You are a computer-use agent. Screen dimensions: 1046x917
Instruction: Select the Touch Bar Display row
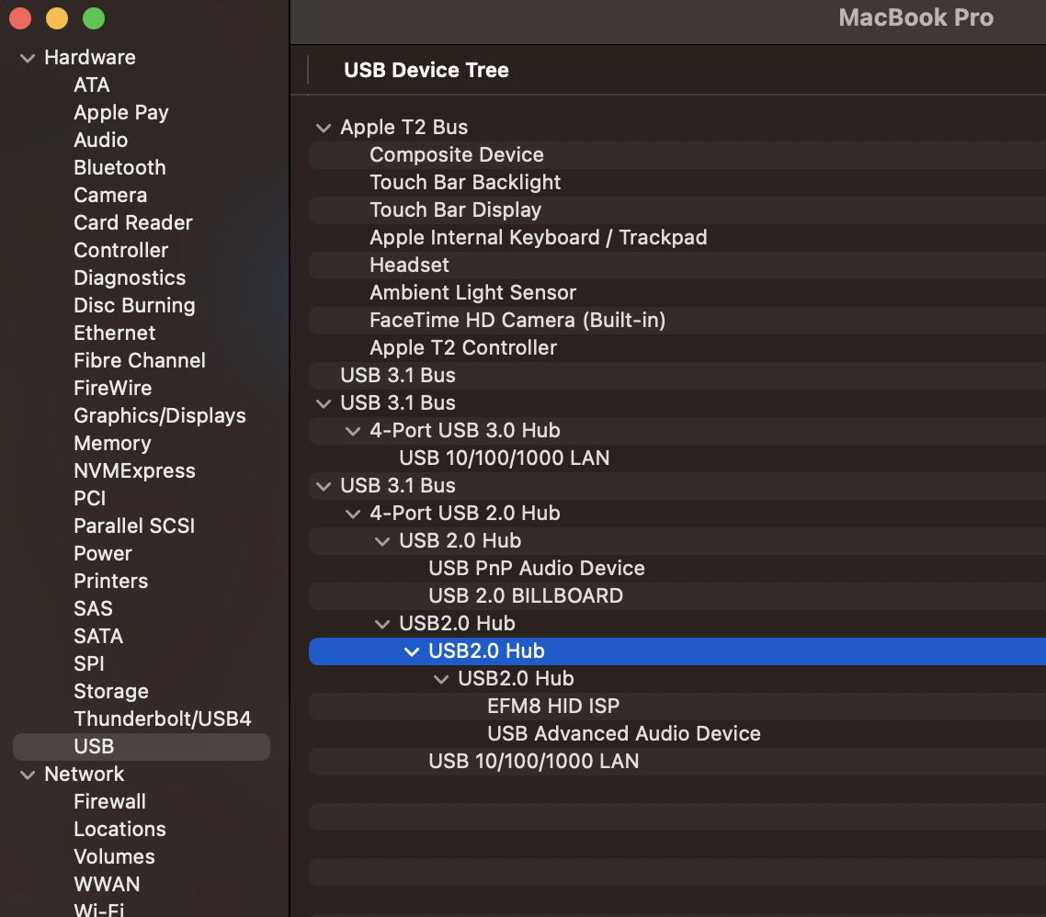coord(677,210)
